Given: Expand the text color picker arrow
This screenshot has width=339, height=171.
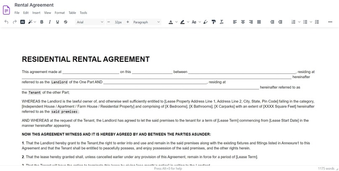Looking at the screenshot, I should click(x=176, y=22).
